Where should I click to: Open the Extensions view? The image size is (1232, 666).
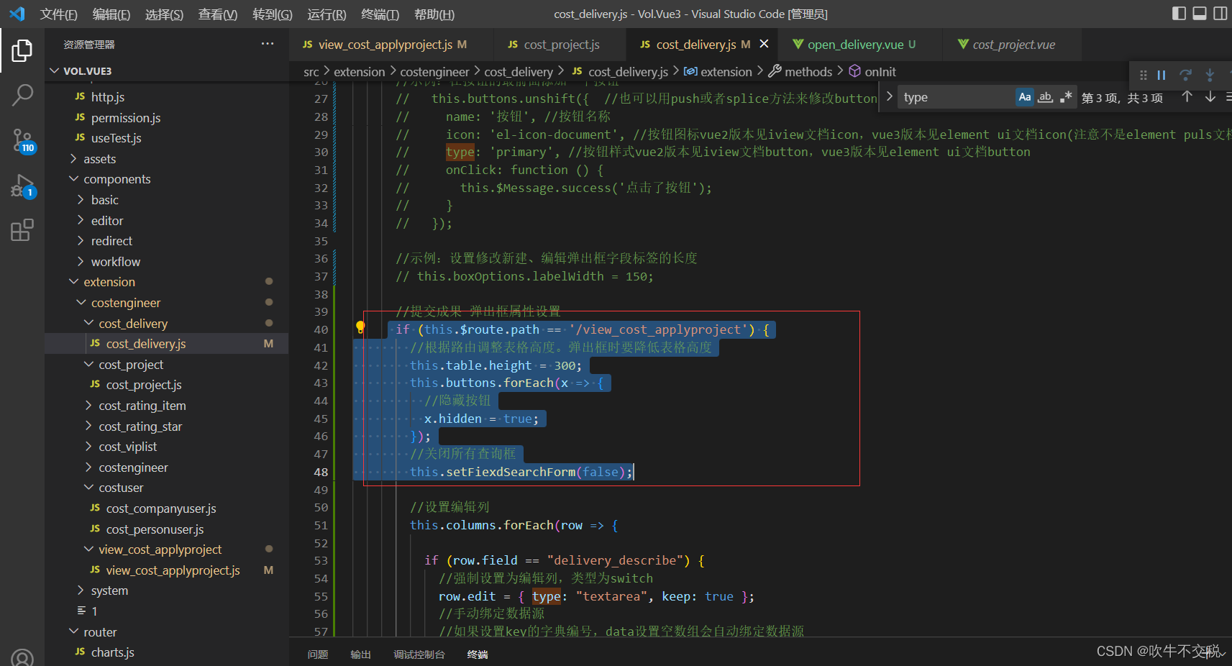click(x=22, y=229)
